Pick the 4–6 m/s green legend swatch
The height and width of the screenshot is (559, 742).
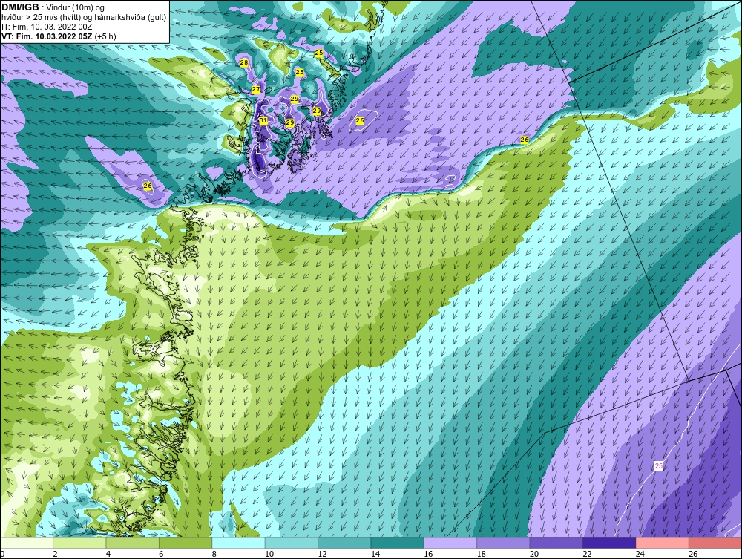pos(133,543)
